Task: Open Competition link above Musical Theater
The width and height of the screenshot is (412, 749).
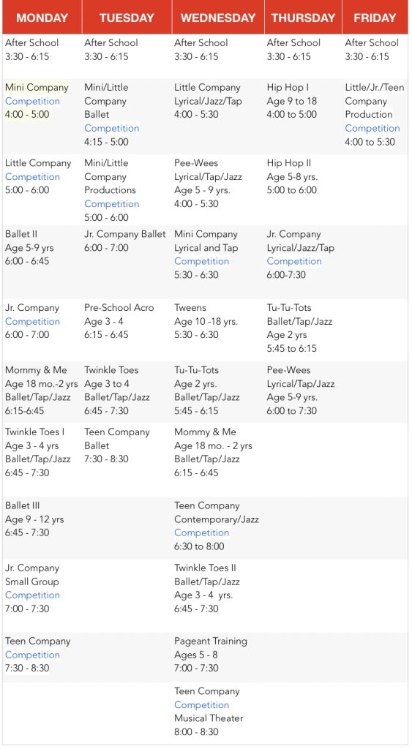Action: (202, 705)
